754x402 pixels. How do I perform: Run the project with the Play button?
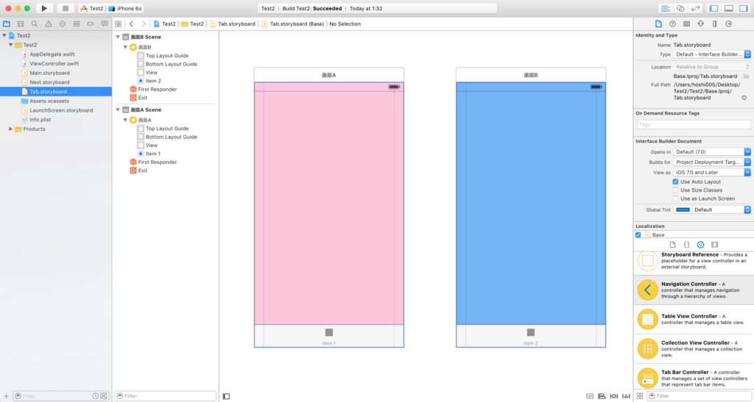coord(44,8)
